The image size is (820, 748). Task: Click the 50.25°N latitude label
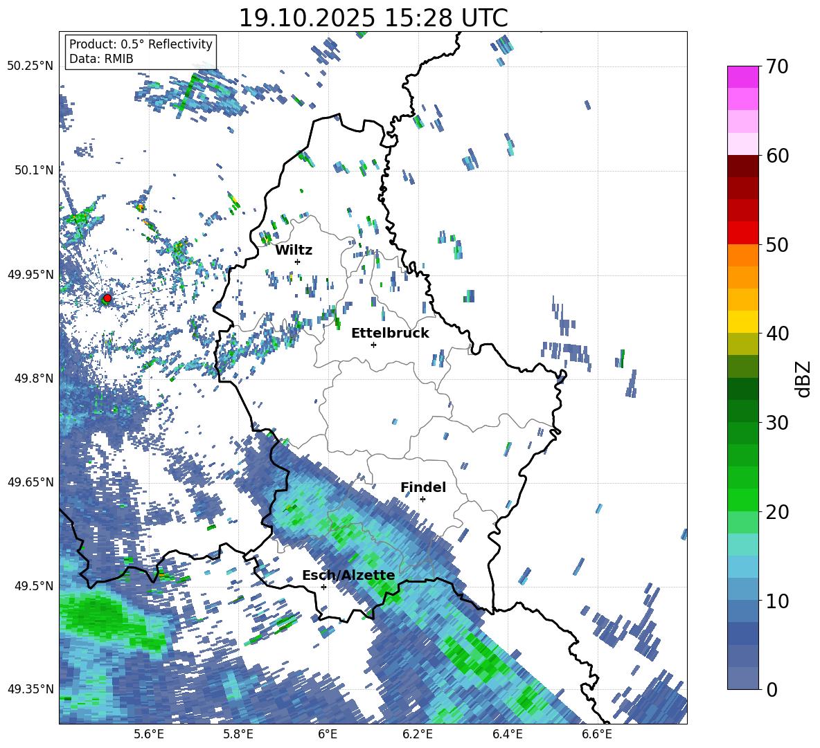(x=30, y=66)
